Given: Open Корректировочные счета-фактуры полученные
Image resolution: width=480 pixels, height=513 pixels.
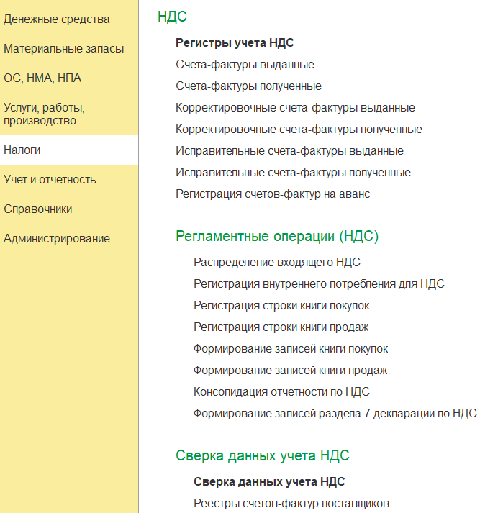Looking at the screenshot, I should tap(299, 130).
